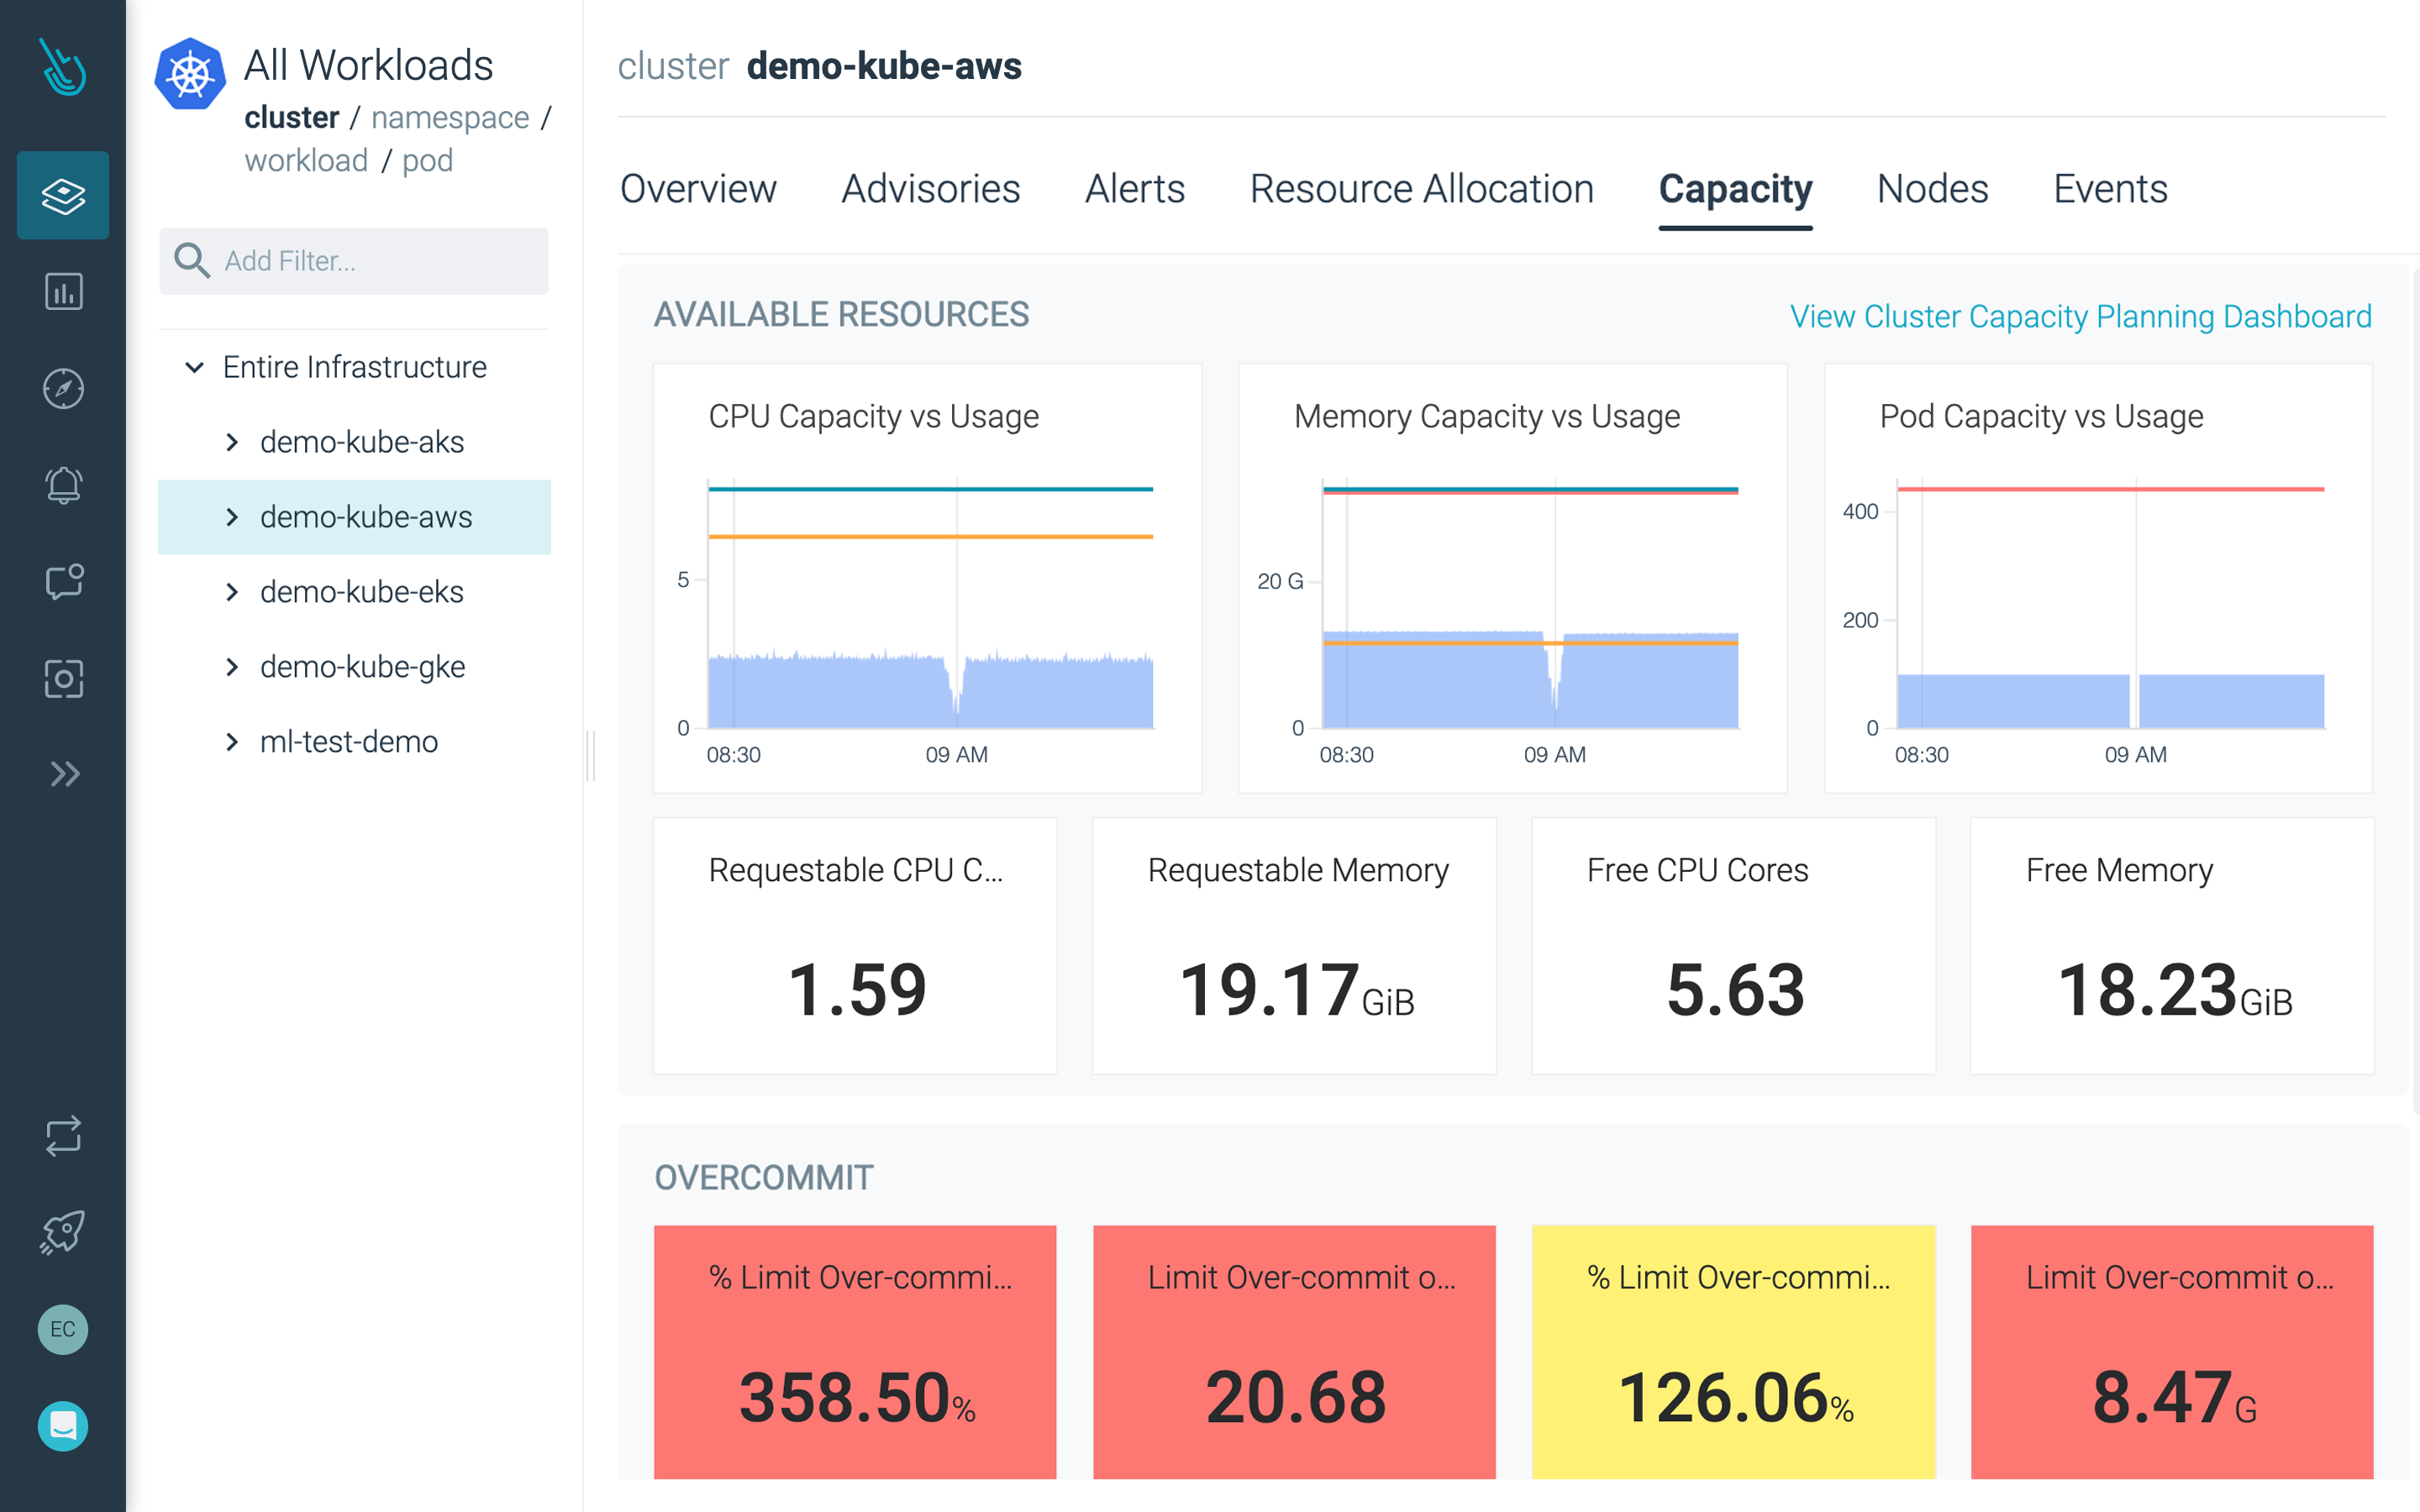Click the CPU Capacity vs Usage chart
This screenshot has height=1512, width=2420.
coord(927,578)
